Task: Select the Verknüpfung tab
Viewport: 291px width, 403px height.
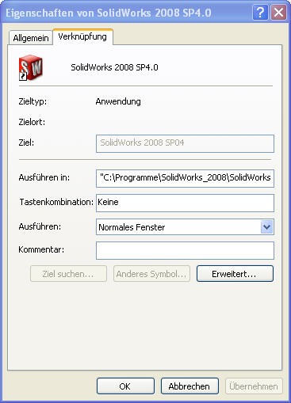Action: (83, 36)
